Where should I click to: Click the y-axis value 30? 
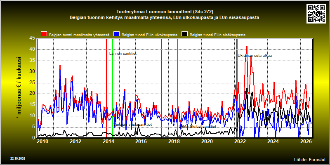point(32,71)
